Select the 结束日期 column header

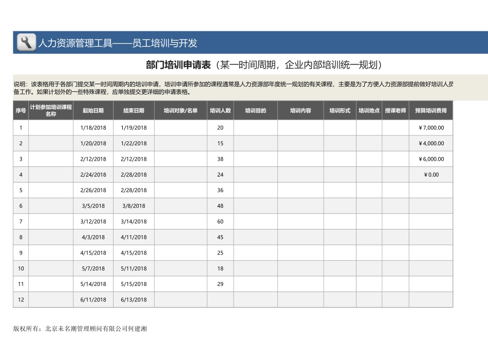coord(134,110)
